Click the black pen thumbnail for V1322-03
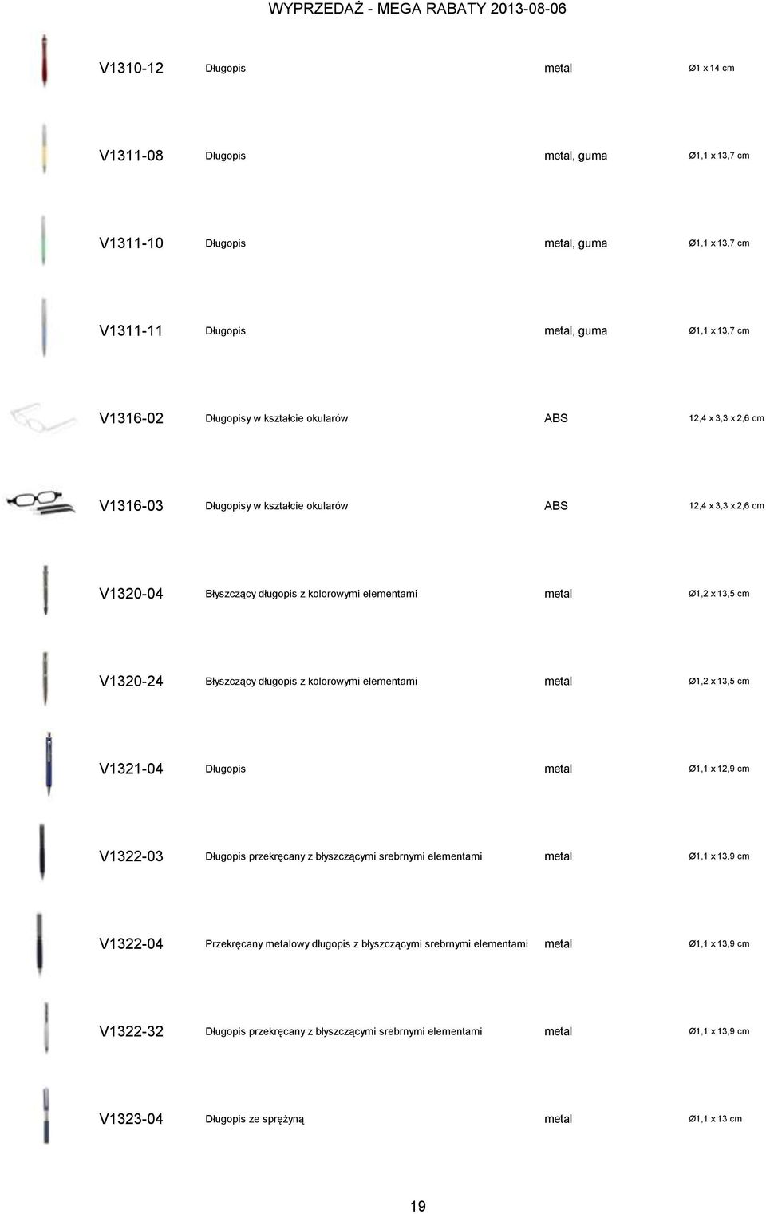The image size is (766, 1214). 42,852
